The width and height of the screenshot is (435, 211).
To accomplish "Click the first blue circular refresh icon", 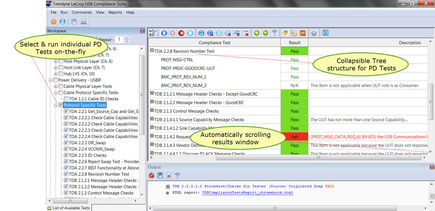I will 202,33.
